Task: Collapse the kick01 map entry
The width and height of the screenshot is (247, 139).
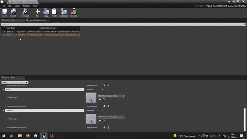Action: point(4,89)
